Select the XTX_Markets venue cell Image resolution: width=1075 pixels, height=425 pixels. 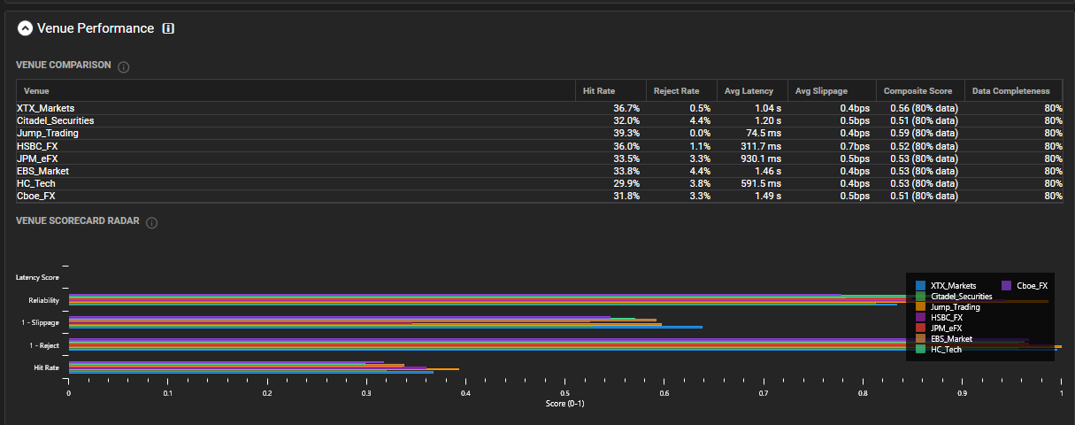296,108
